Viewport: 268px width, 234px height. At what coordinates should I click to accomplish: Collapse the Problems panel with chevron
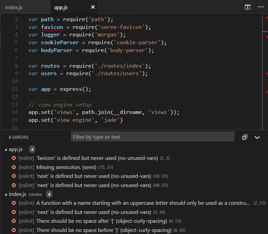(257, 137)
